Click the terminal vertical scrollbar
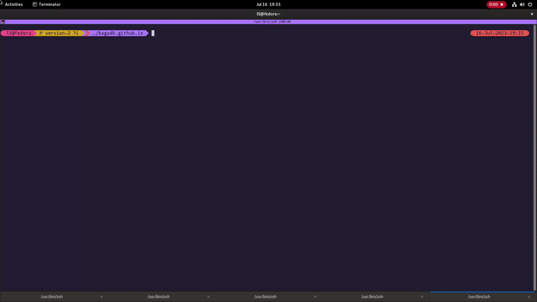 (x=535, y=158)
